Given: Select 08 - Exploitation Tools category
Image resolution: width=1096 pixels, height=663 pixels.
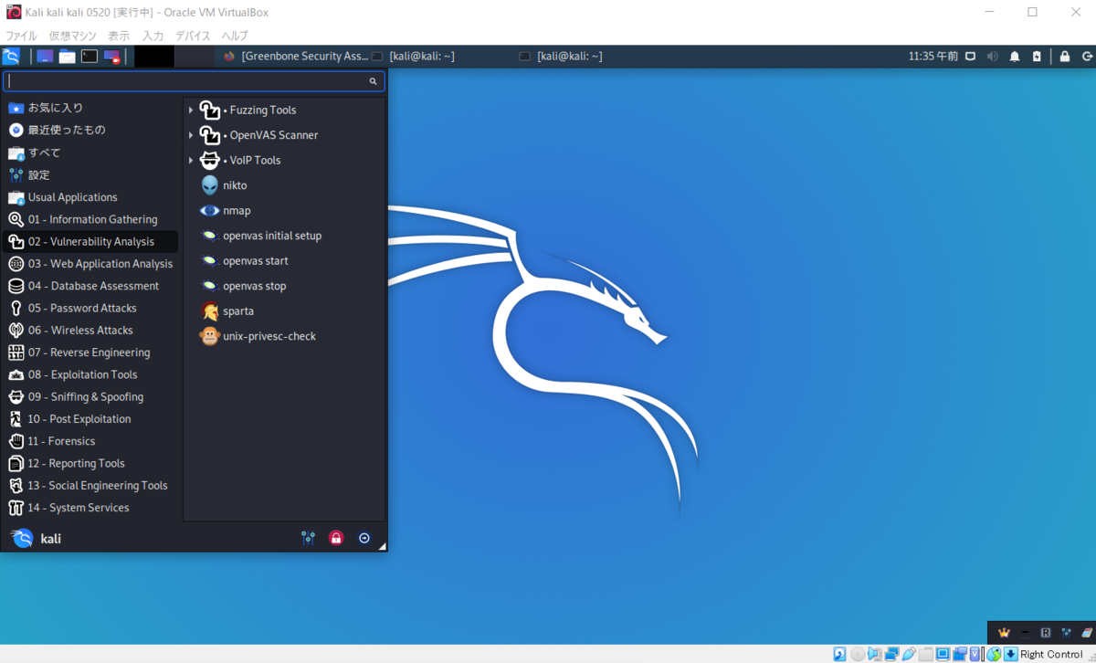Looking at the screenshot, I should (91, 374).
